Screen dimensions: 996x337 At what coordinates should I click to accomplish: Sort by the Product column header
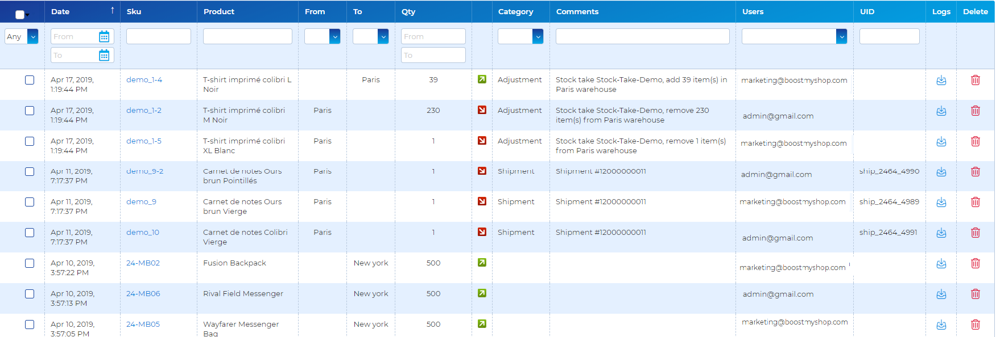tap(219, 11)
